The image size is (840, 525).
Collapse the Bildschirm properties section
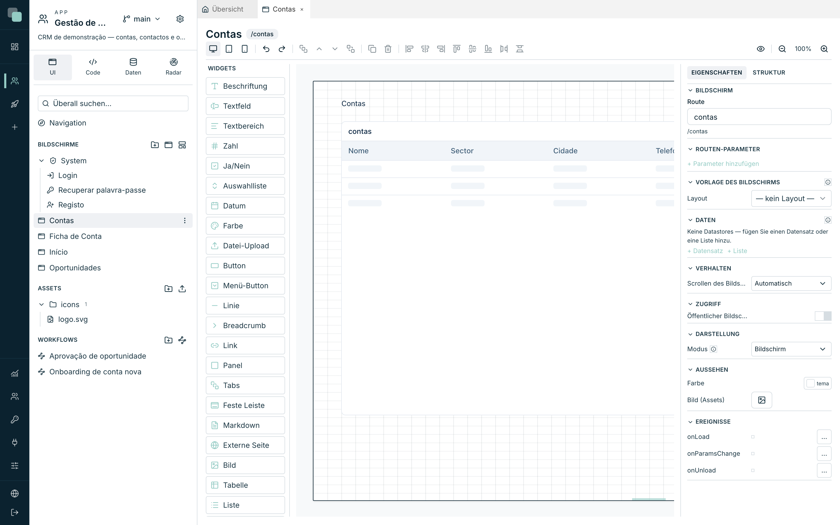click(690, 90)
